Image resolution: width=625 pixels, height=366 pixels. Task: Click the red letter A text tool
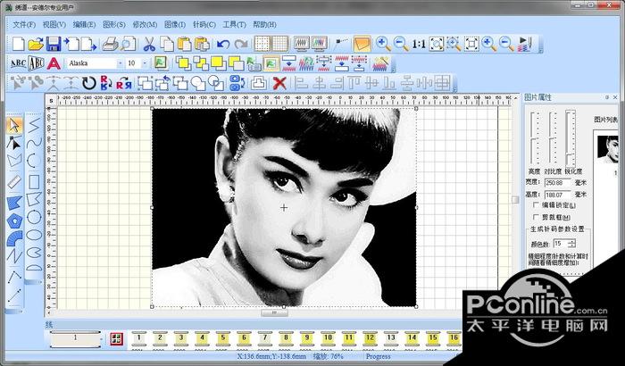tap(54, 63)
